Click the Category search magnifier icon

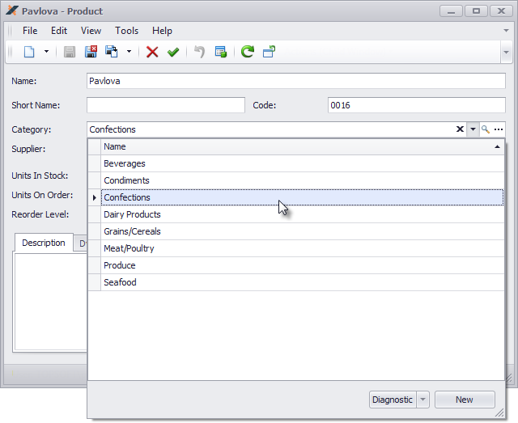[x=486, y=129]
